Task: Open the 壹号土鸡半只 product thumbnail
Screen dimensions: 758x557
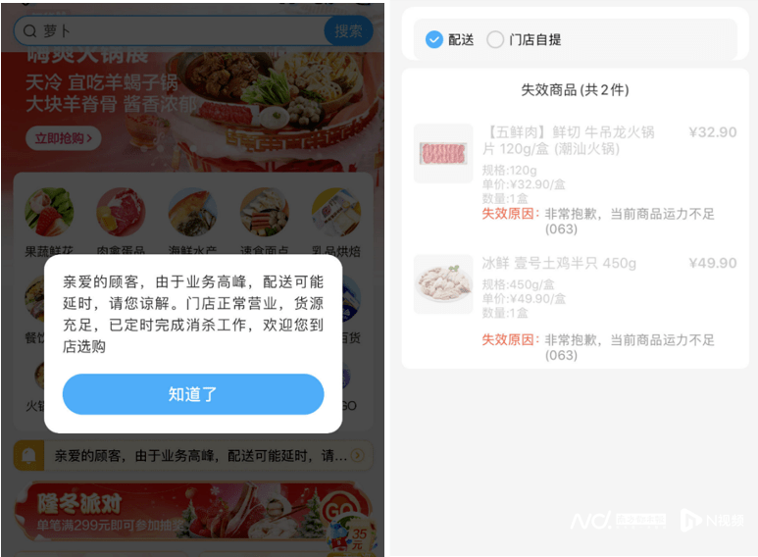Action: [443, 284]
